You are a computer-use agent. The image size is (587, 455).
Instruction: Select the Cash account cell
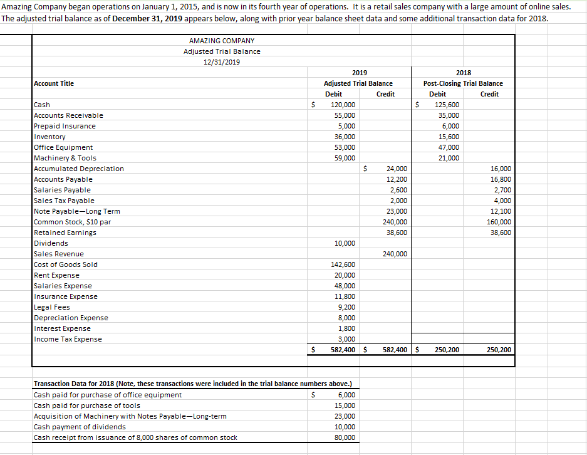click(41, 105)
